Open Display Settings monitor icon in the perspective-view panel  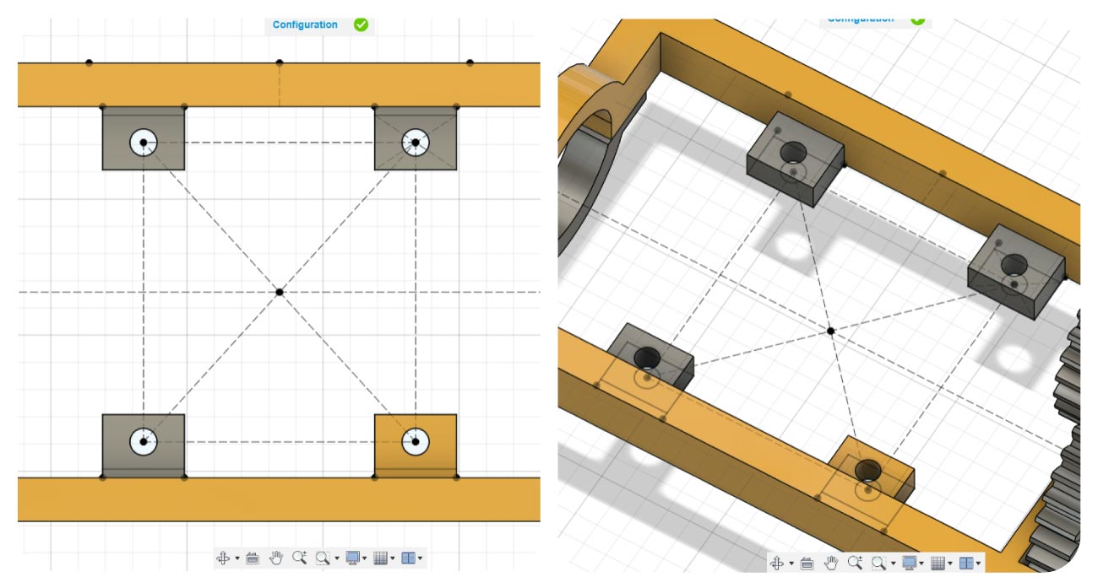(x=910, y=563)
